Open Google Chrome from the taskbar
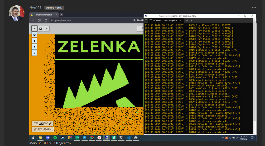This screenshot has height=146, width=265. [92, 138]
